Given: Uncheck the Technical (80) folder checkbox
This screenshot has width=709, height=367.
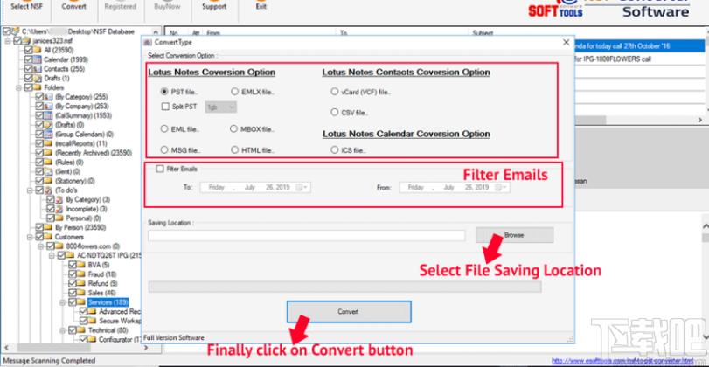Looking at the screenshot, I should 72,330.
